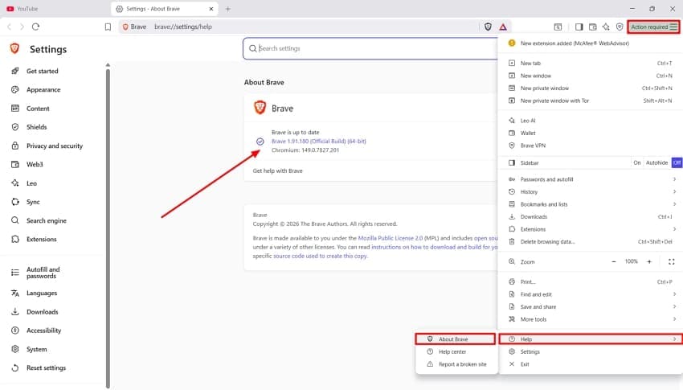683x390 pixels.
Task: Click the bookmark this page icon
Action: coord(108,27)
